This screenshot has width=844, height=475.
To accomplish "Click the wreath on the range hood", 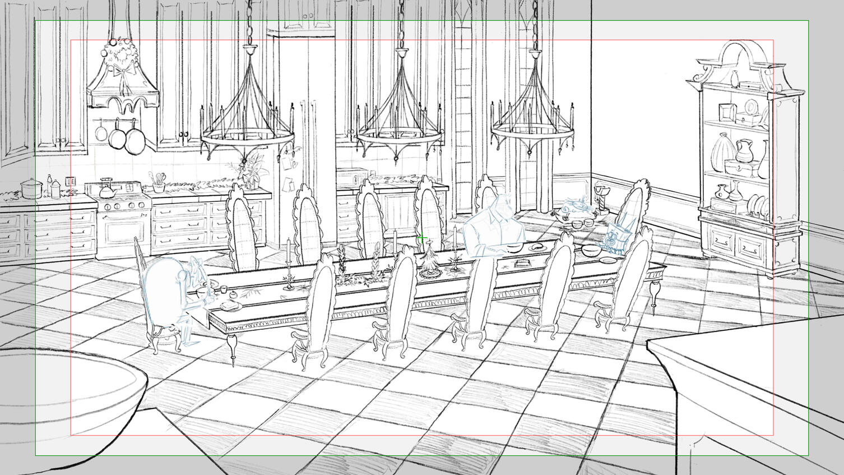I will [x=123, y=52].
